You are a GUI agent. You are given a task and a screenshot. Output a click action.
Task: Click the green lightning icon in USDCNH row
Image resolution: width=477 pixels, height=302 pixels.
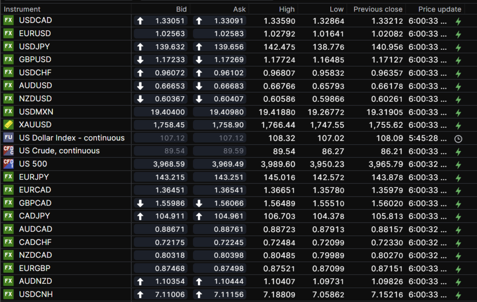458,295
